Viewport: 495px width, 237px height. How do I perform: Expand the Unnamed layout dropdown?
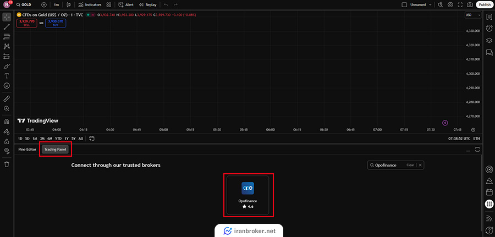click(429, 4)
